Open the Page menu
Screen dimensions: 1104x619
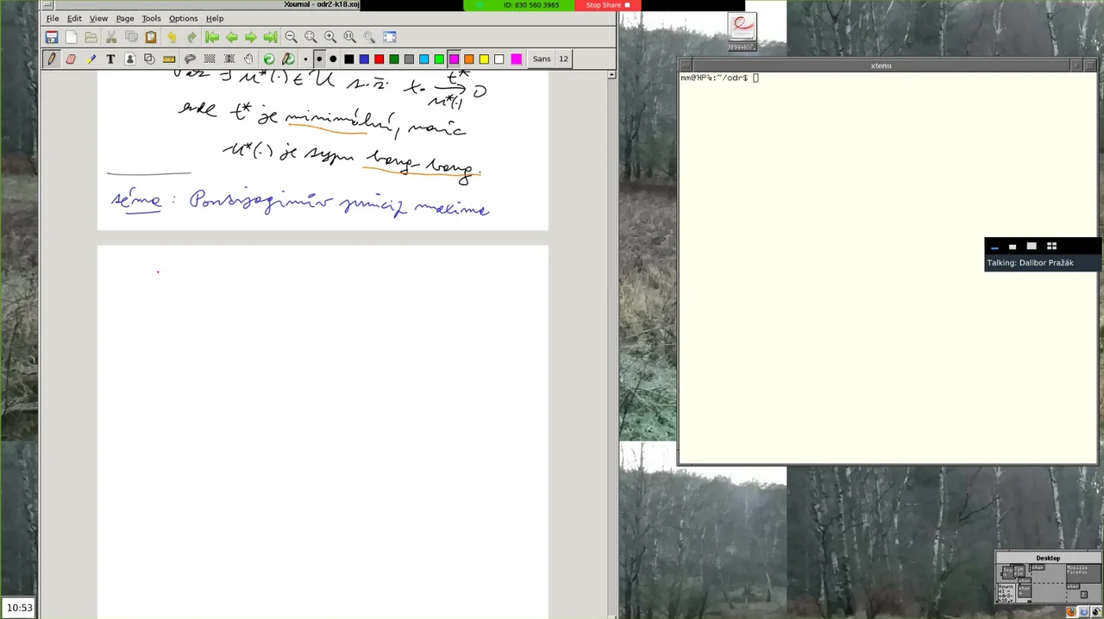pyautogui.click(x=125, y=18)
